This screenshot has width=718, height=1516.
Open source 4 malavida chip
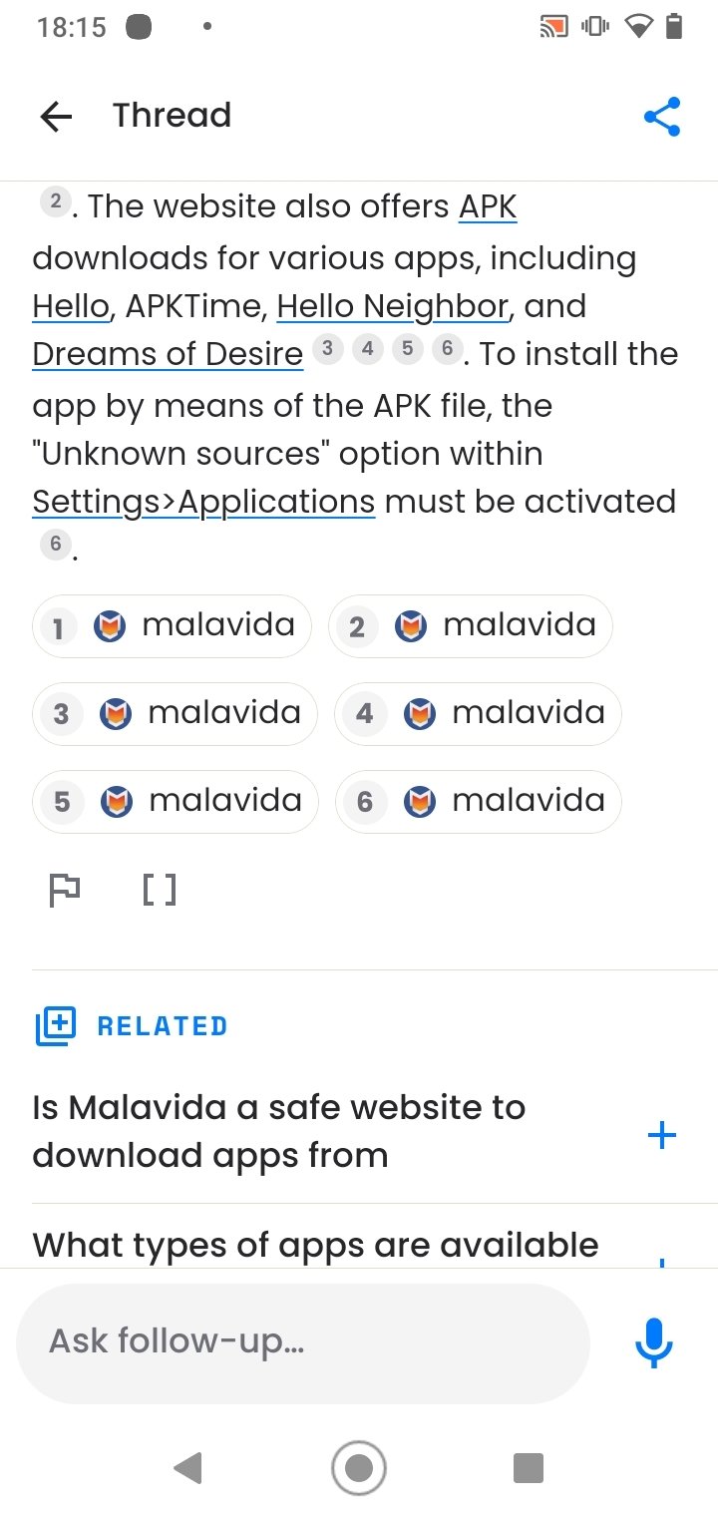pyautogui.click(x=478, y=714)
